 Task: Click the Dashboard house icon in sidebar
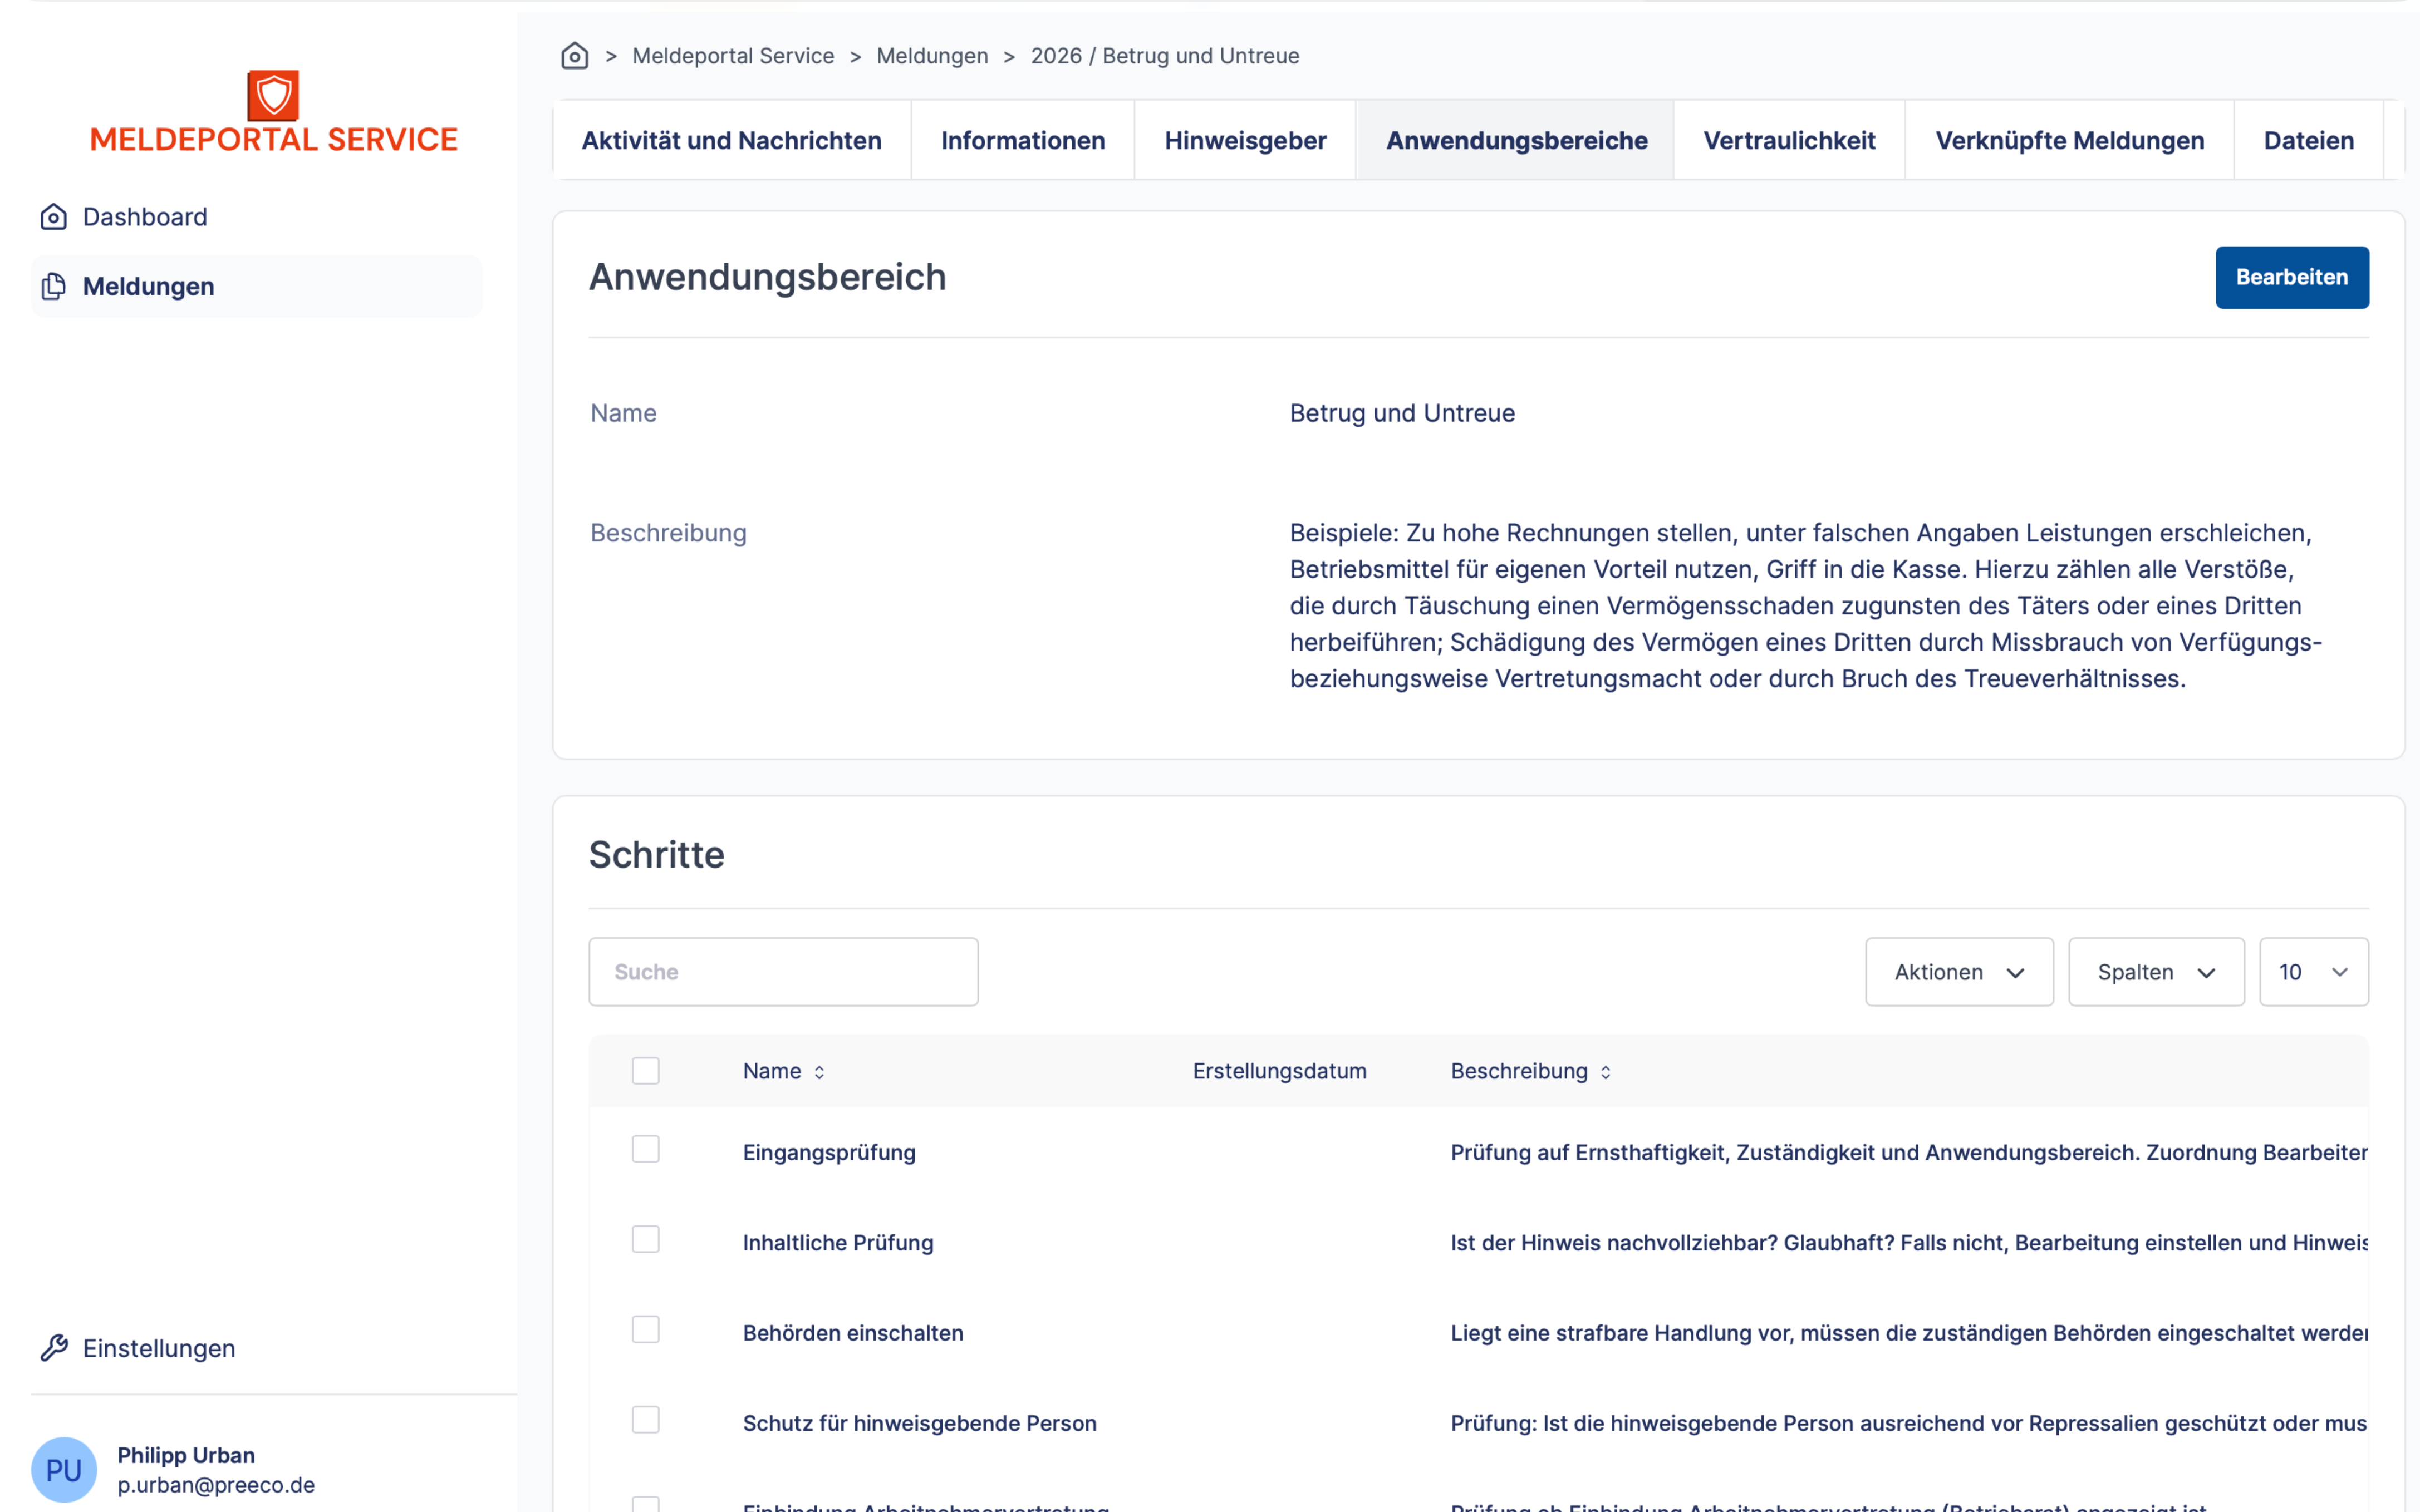54,217
